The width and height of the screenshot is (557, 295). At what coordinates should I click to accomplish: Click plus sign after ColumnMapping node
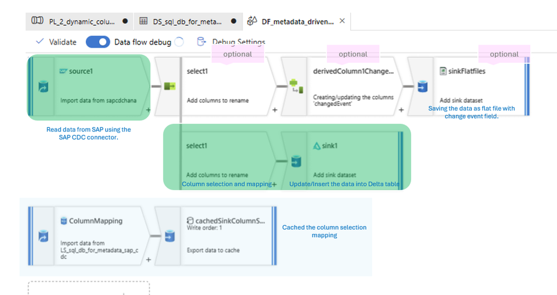pos(148,260)
